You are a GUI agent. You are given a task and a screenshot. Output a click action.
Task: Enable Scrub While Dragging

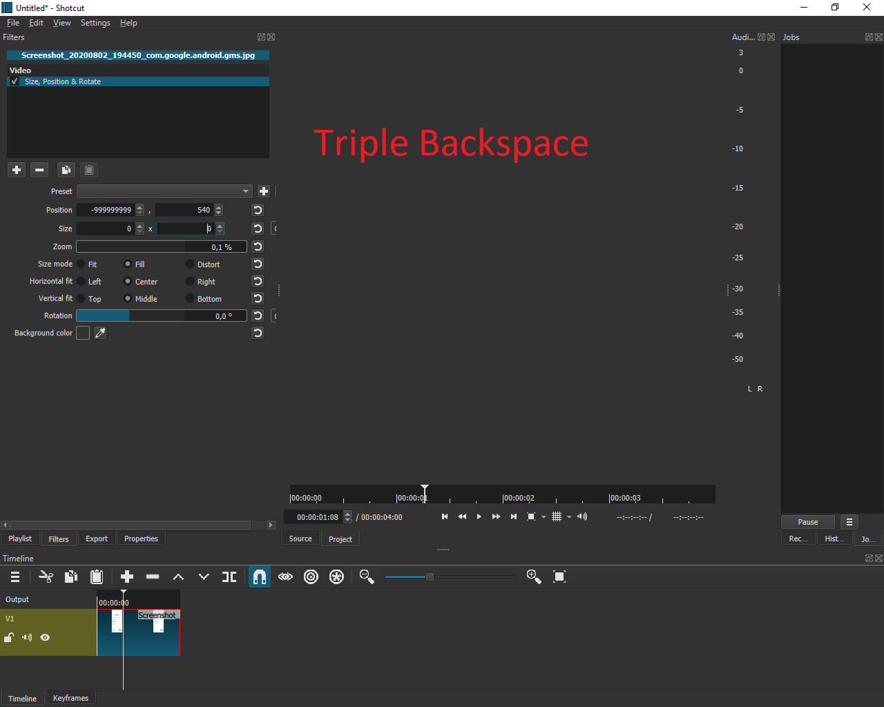coord(285,577)
